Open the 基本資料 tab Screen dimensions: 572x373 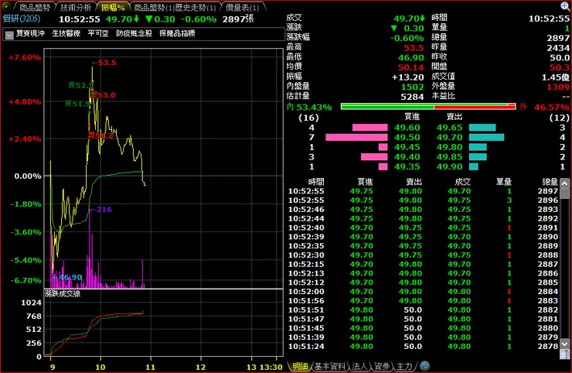pyautogui.click(x=330, y=366)
